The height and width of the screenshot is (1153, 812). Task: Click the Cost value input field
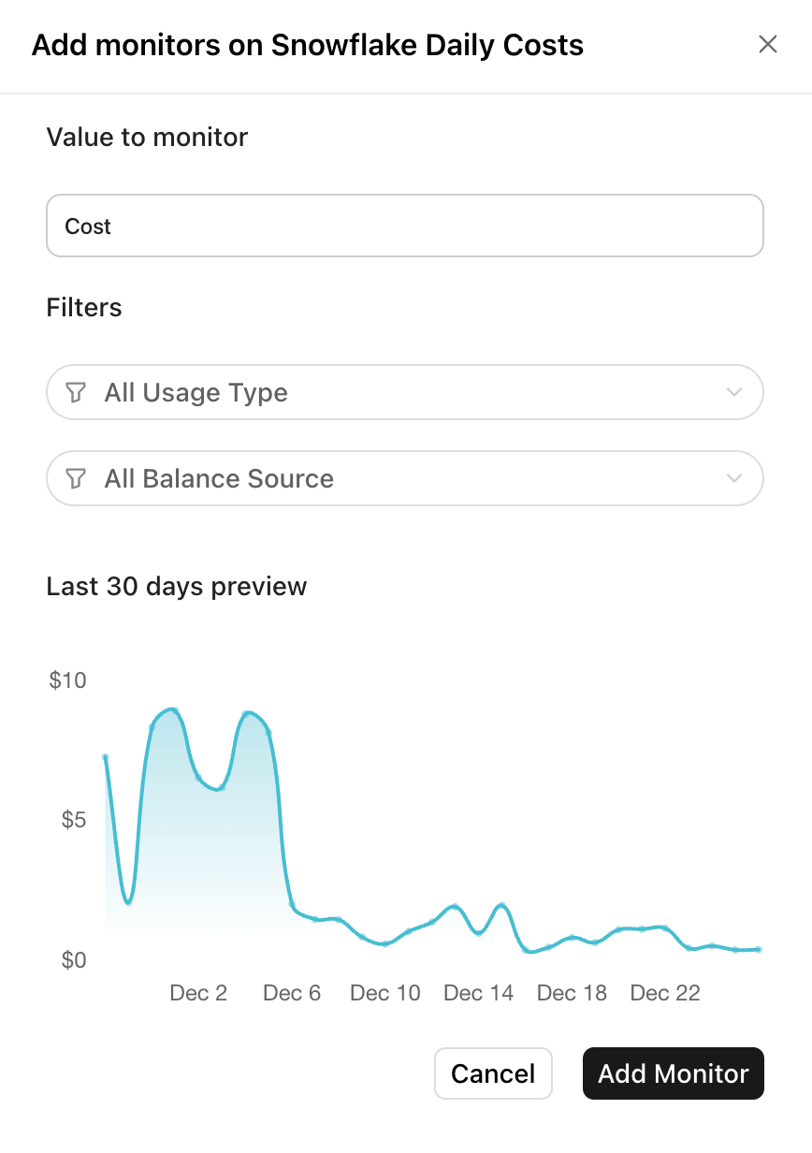[x=404, y=226]
